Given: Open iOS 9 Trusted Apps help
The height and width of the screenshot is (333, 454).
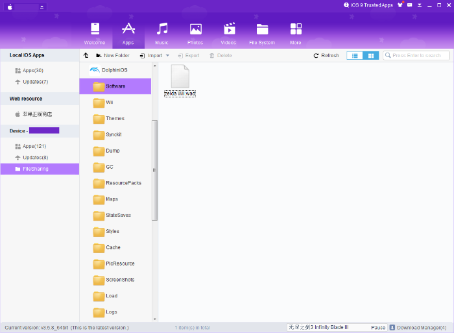Looking at the screenshot, I should (x=368, y=5).
